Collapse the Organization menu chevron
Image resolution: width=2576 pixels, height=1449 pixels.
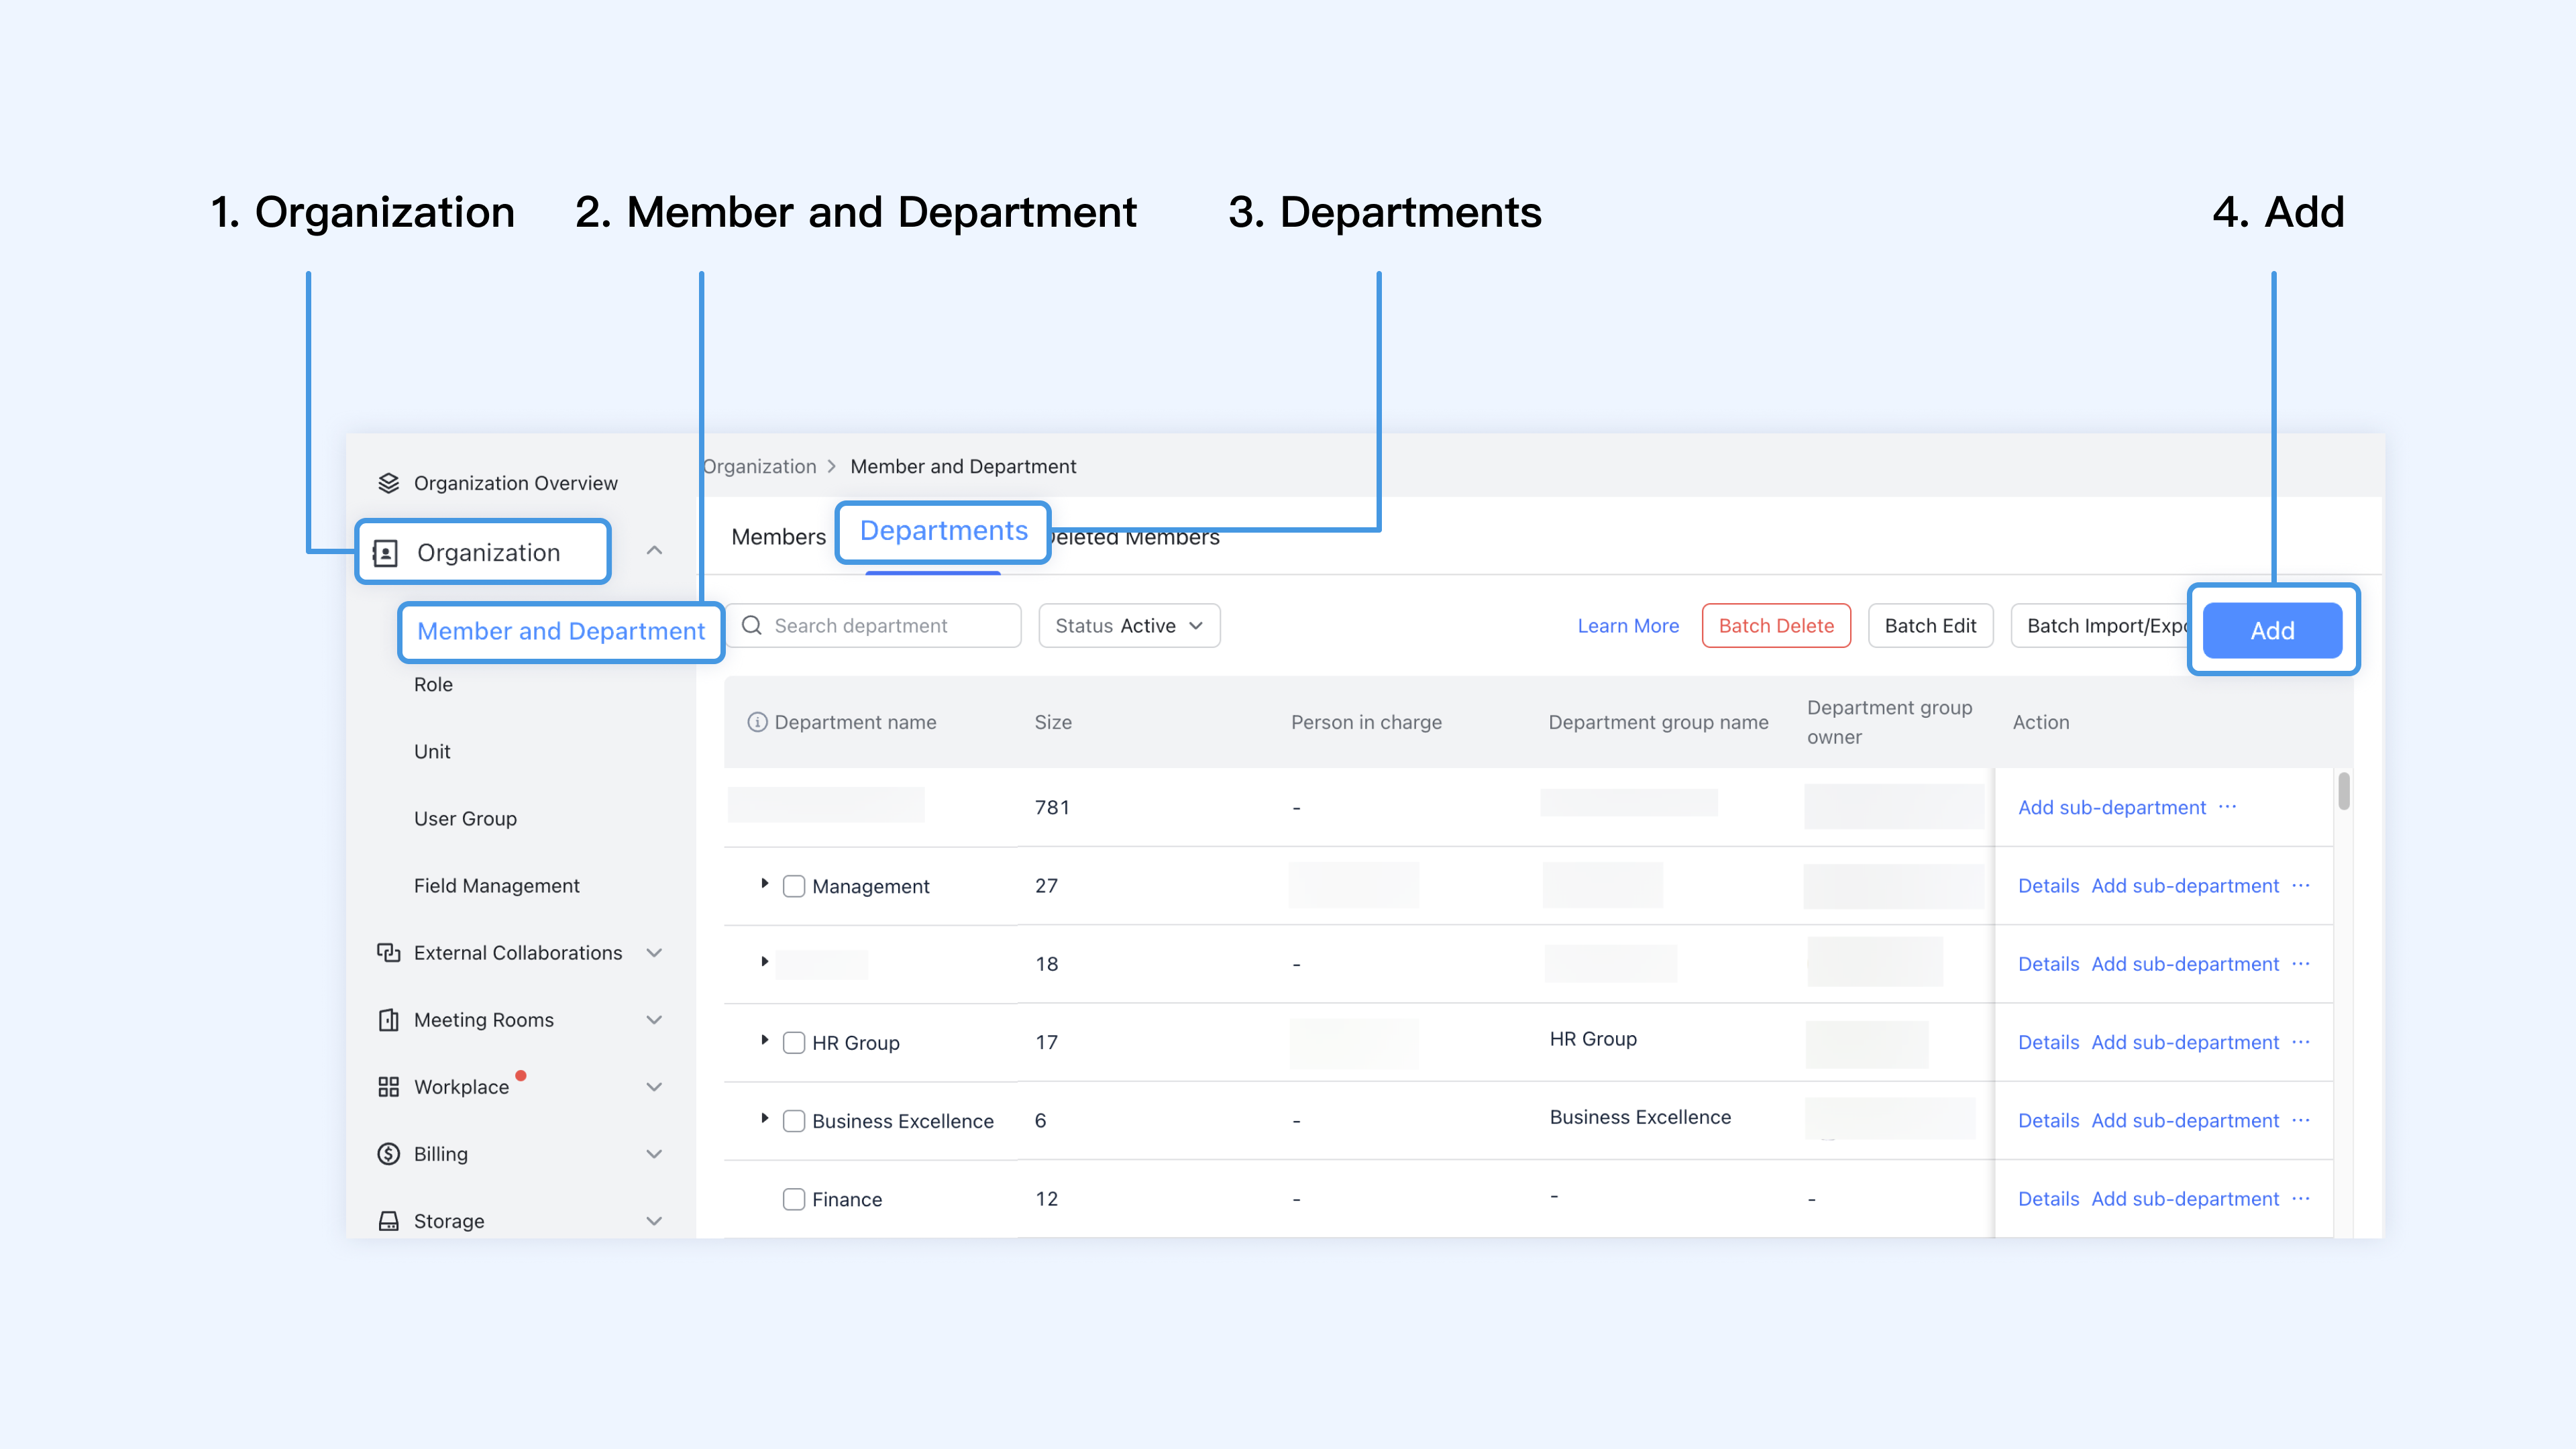click(x=654, y=551)
